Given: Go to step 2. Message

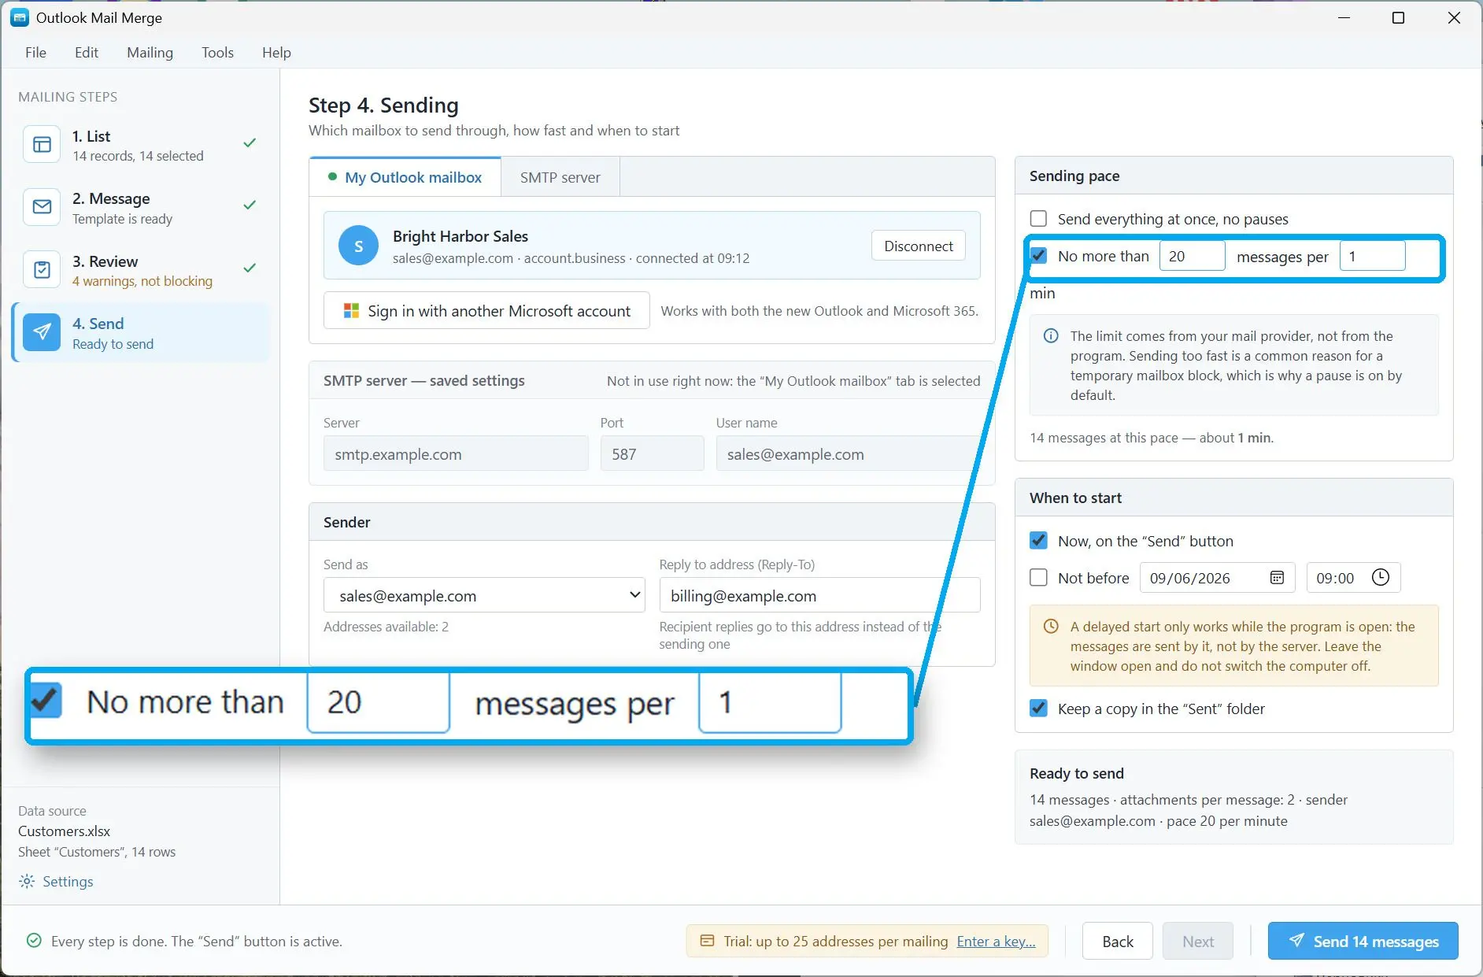Looking at the screenshot, I should point(140,207).
